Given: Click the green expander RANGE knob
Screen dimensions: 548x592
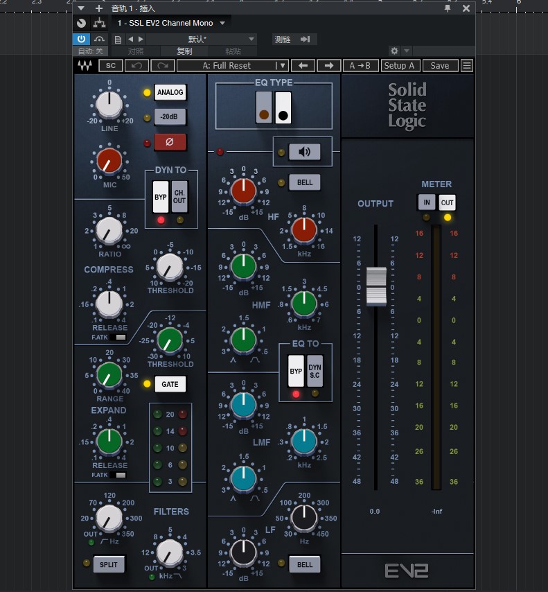Looking at the screenshot, I should click(x=109, y=374).
